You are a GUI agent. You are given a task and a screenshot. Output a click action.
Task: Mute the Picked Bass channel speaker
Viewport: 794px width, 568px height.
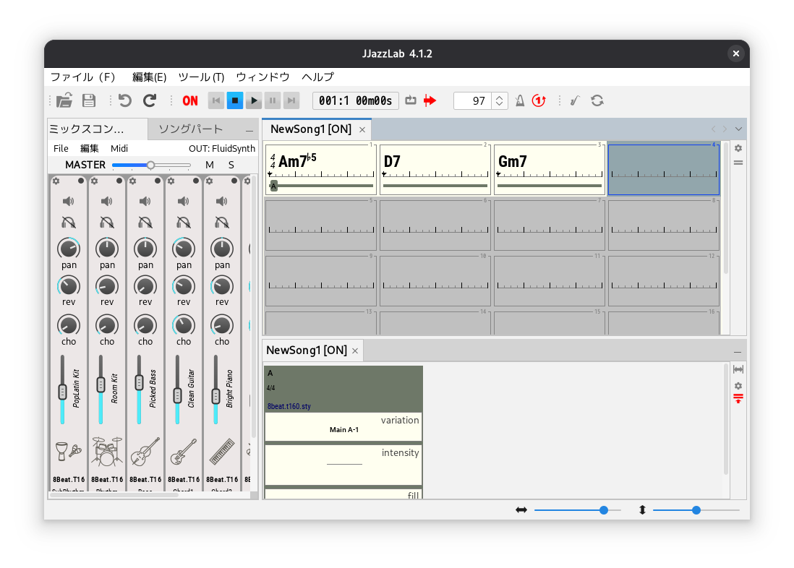pyautogui.click(x=145, y=202)
